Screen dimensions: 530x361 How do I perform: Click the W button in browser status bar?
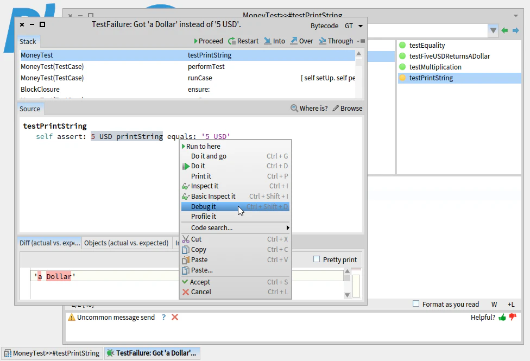(x=494, y=305)
